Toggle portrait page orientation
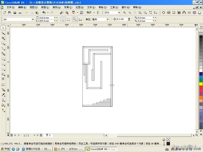This screenshot has height=152, width=203. click(x=63, y=19)
